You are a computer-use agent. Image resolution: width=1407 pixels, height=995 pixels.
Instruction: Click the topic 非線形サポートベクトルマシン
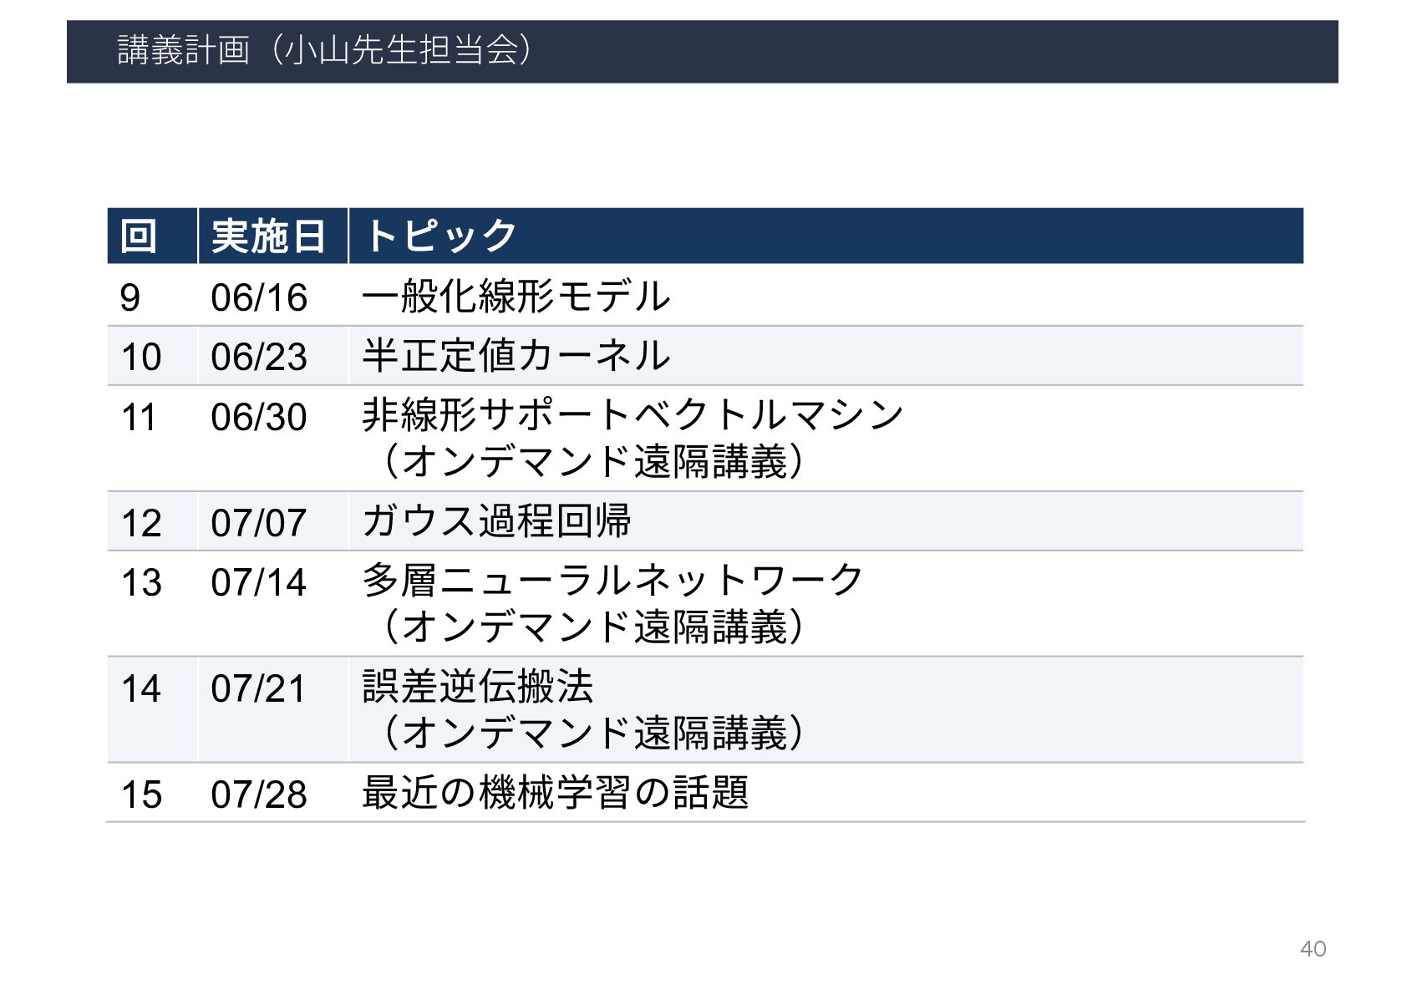click(633, 415)
